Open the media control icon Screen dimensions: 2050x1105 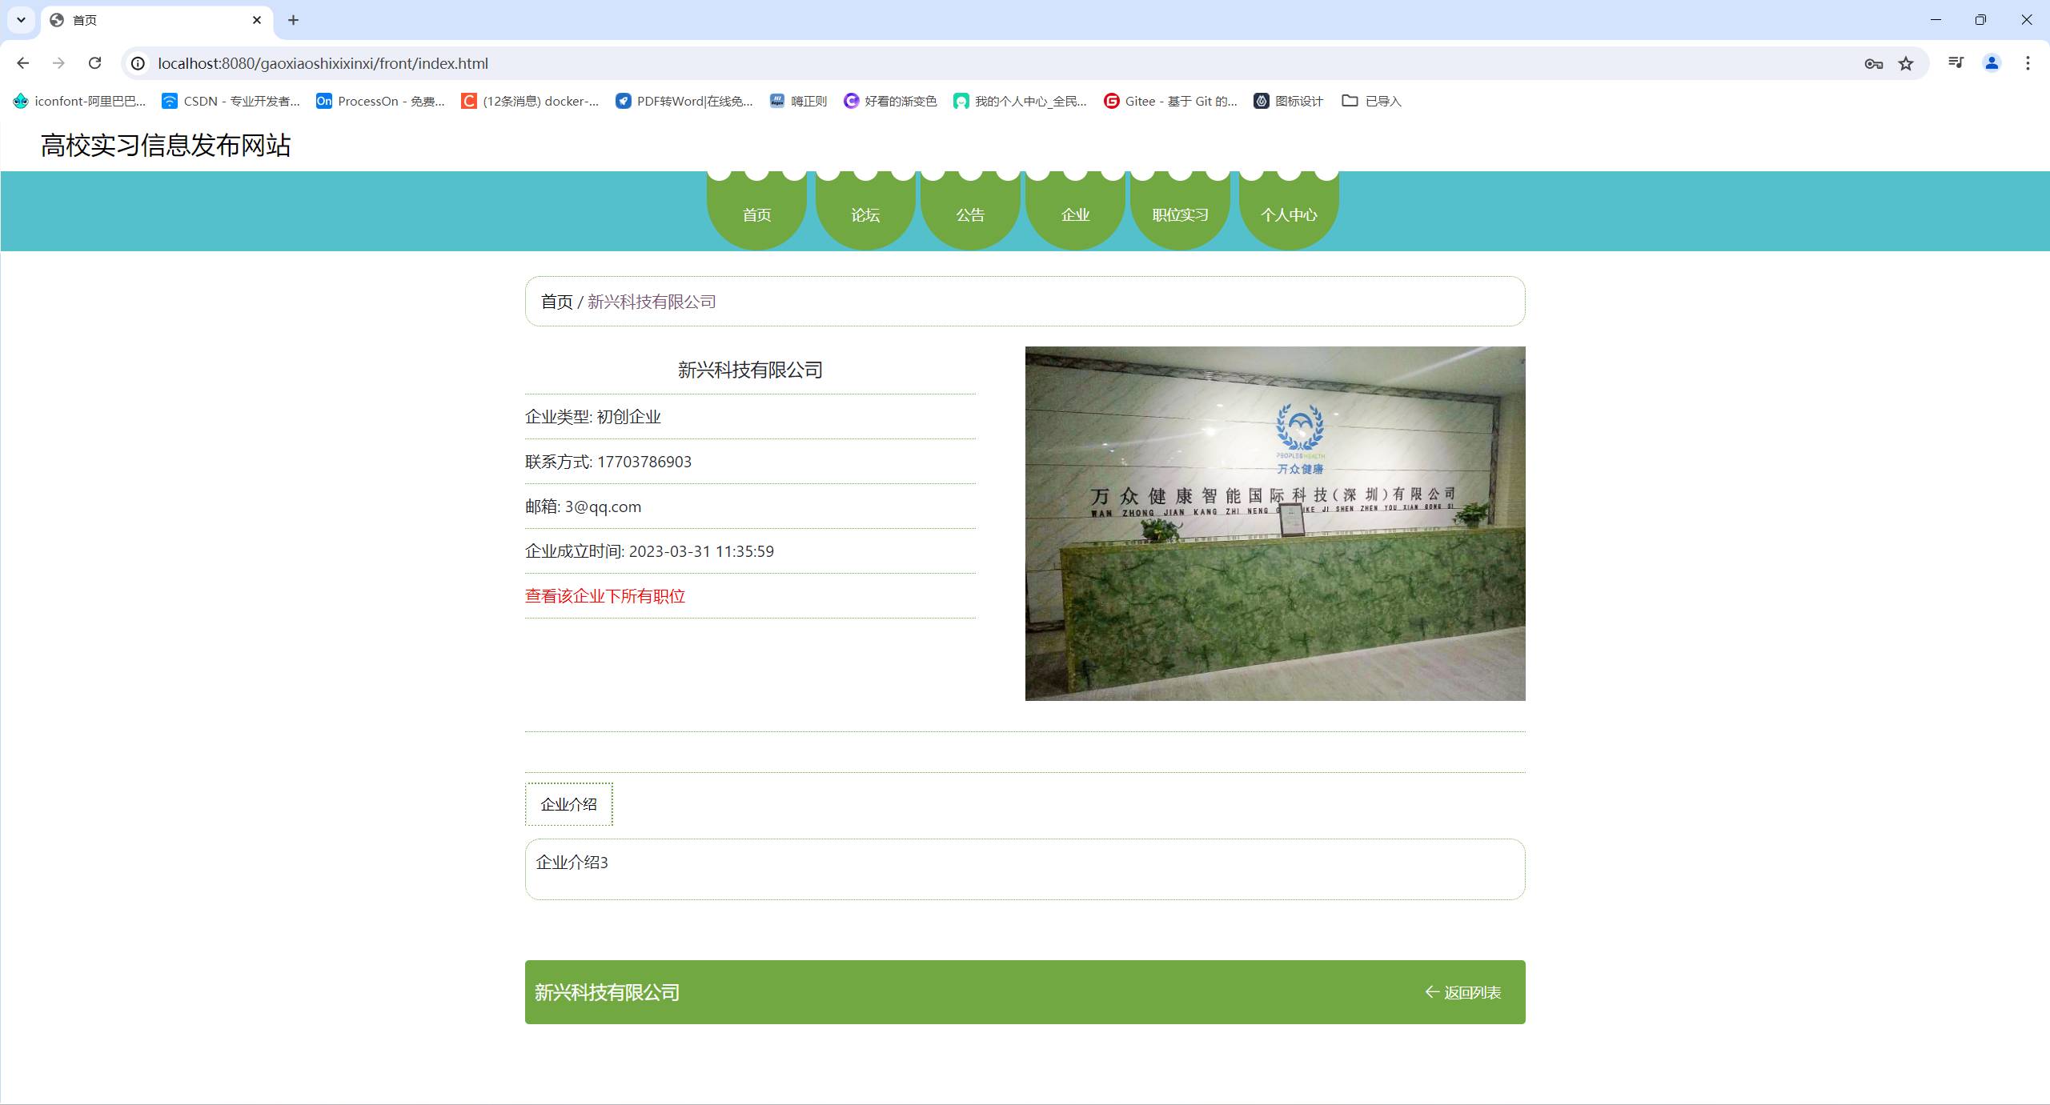tap(1956, 63)
